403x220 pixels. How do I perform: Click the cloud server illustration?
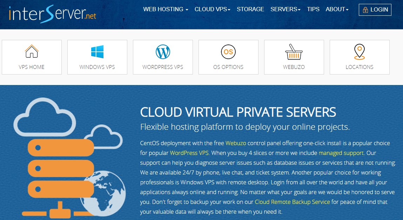pyautogui.click(x=69, y=158)
